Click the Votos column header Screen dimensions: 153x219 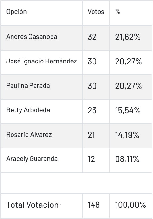click(x=96, y=13)
